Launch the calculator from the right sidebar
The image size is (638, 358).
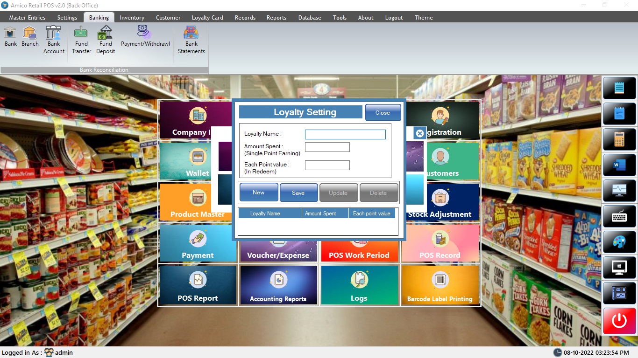pyautogui.click(x=619, y=139)
